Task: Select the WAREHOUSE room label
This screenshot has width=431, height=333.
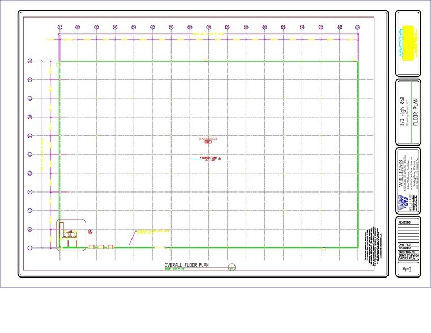Action: (x=208, y=139)
